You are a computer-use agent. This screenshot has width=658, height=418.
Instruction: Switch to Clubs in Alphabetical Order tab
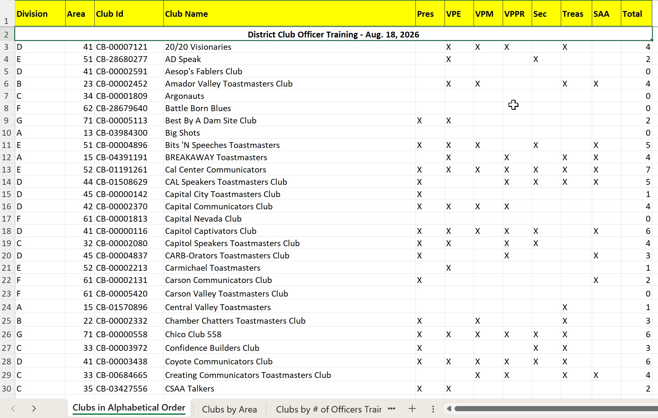129,408
